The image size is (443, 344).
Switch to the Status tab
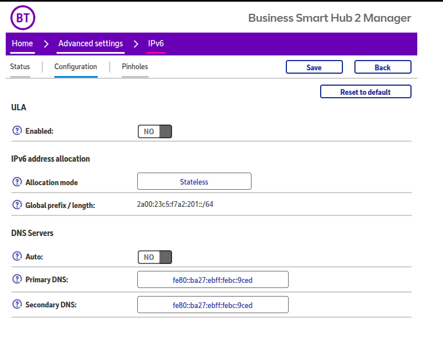(x=20, y=67)
